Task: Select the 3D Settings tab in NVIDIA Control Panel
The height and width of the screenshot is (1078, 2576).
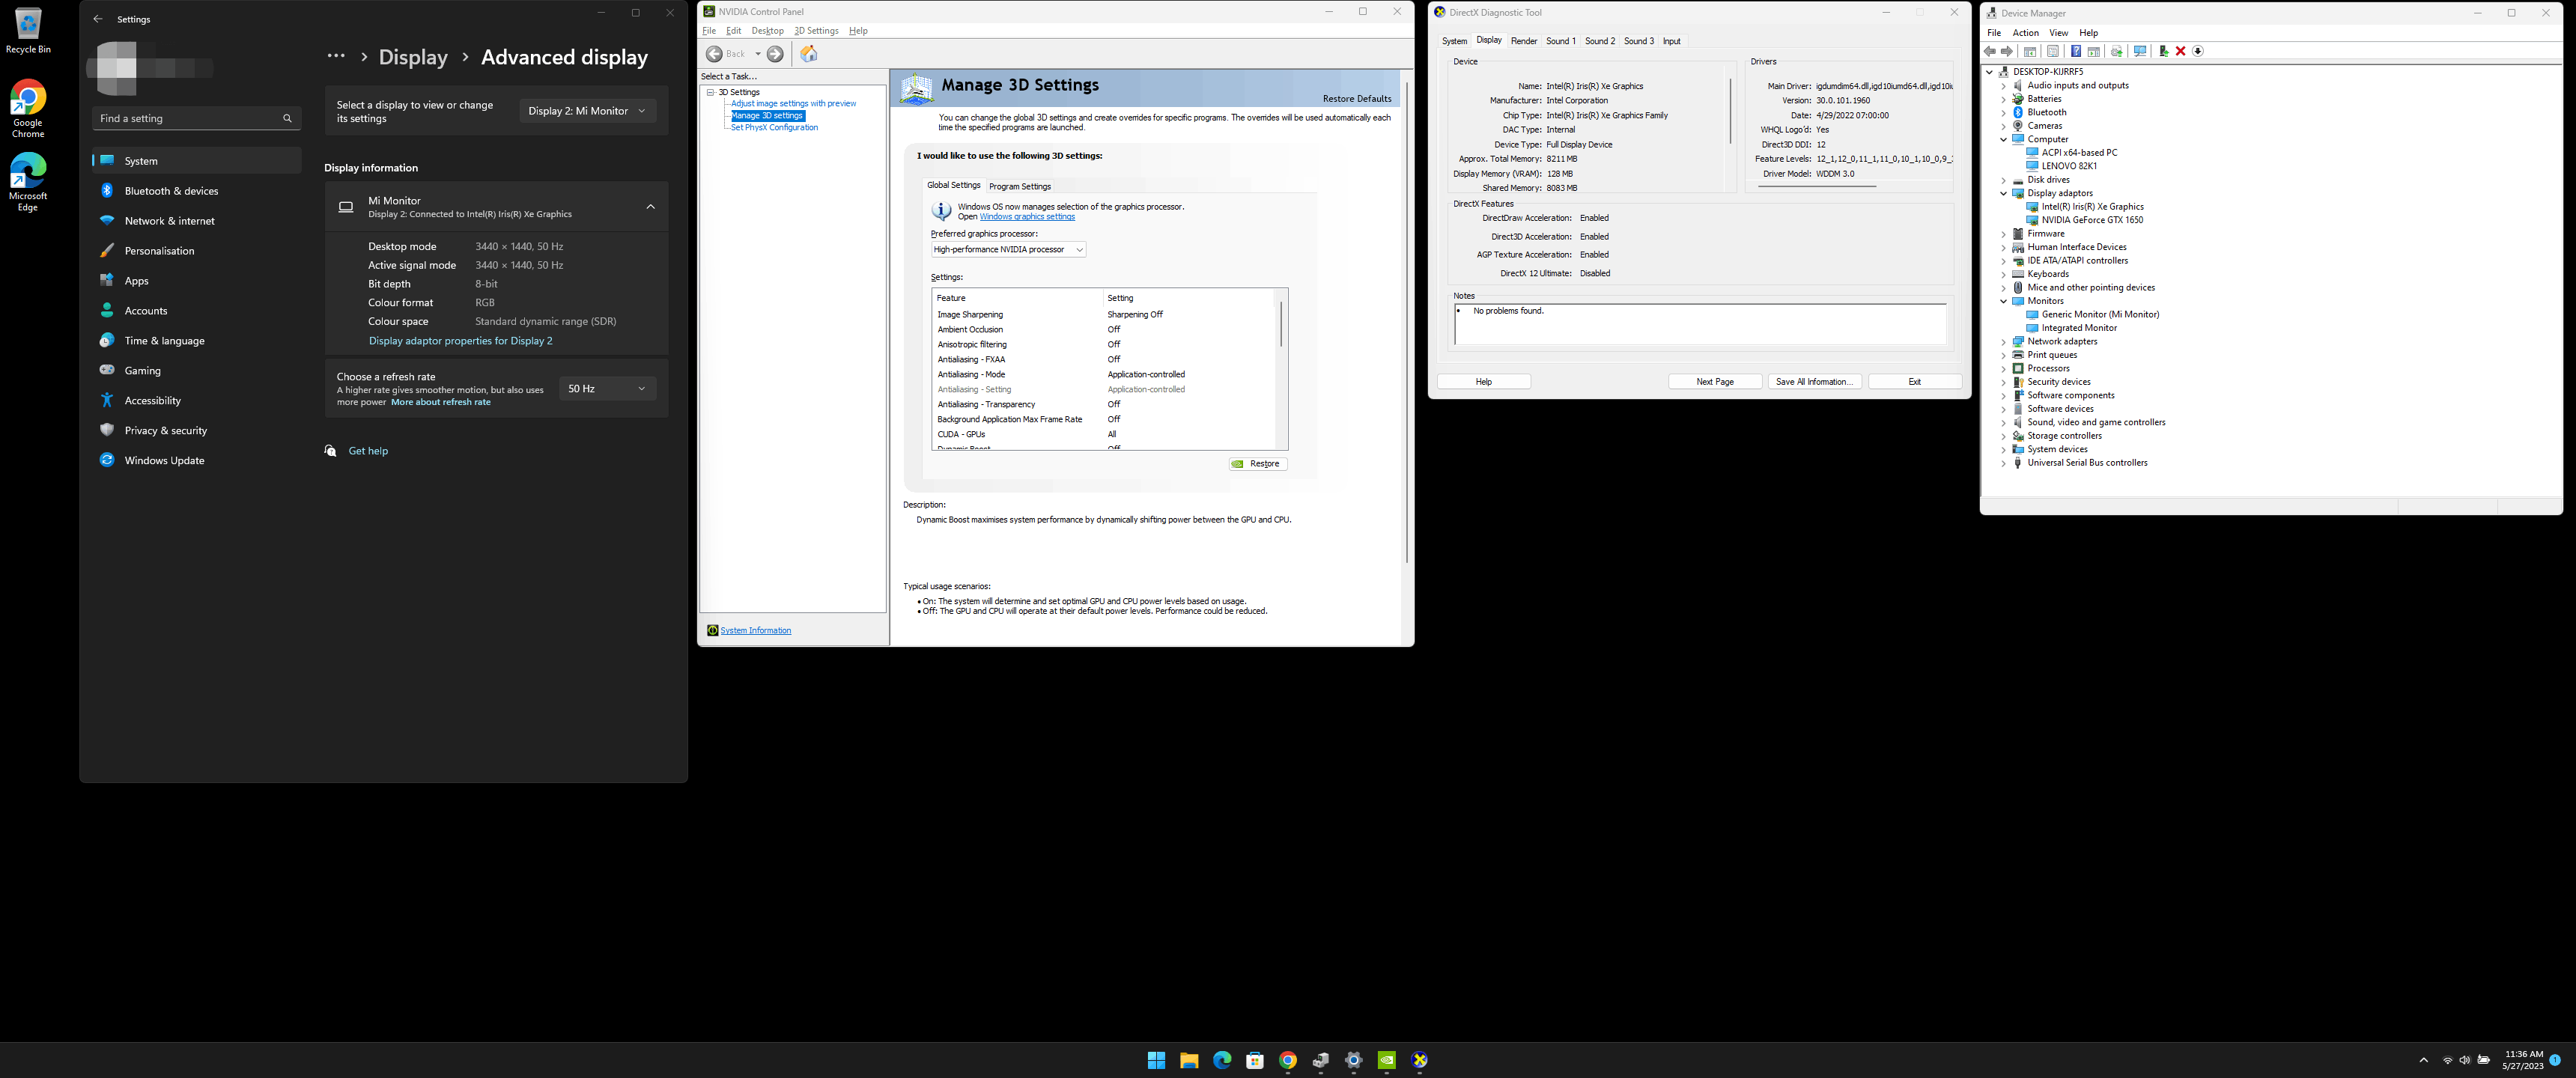Action: (815, 30)
